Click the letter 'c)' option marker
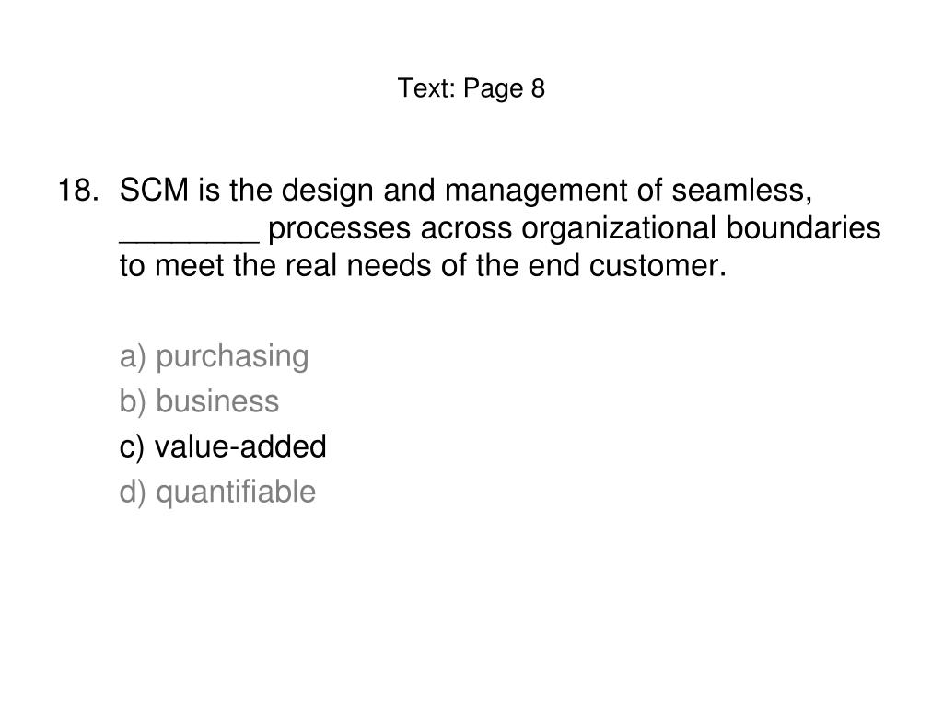This screenshot has height=707, width=943. point(133,446)
